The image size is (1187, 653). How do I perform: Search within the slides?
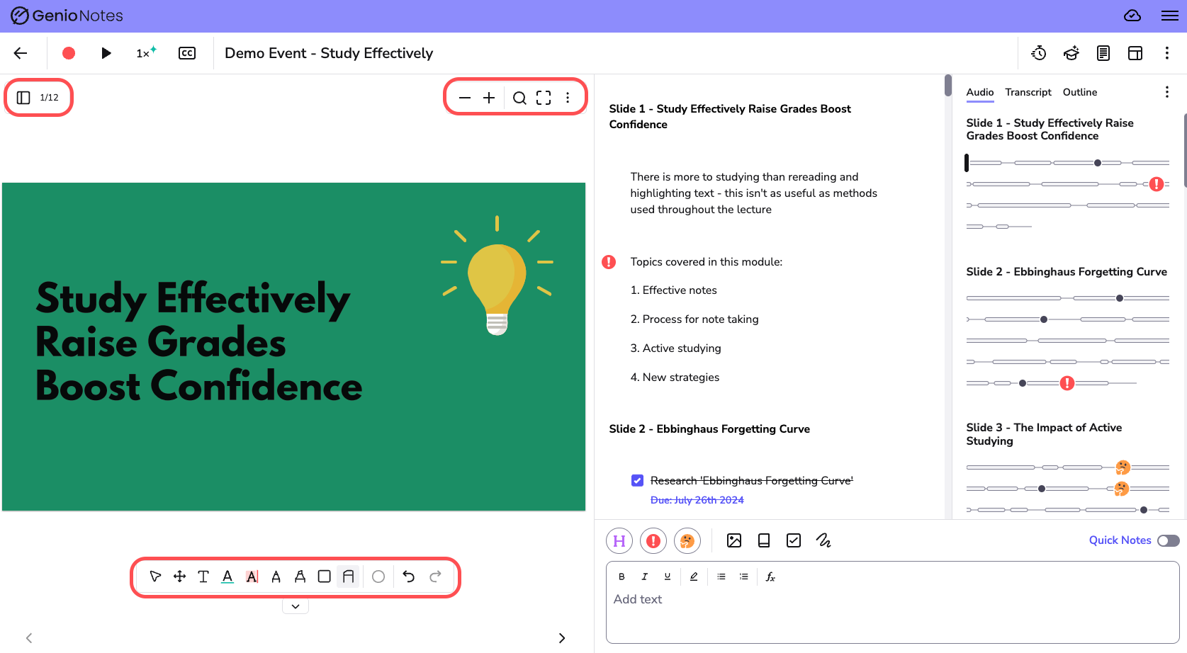519,98
